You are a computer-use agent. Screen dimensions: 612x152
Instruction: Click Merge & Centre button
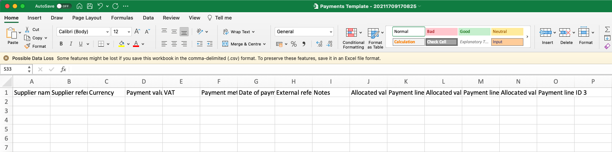tap(244, 44)
